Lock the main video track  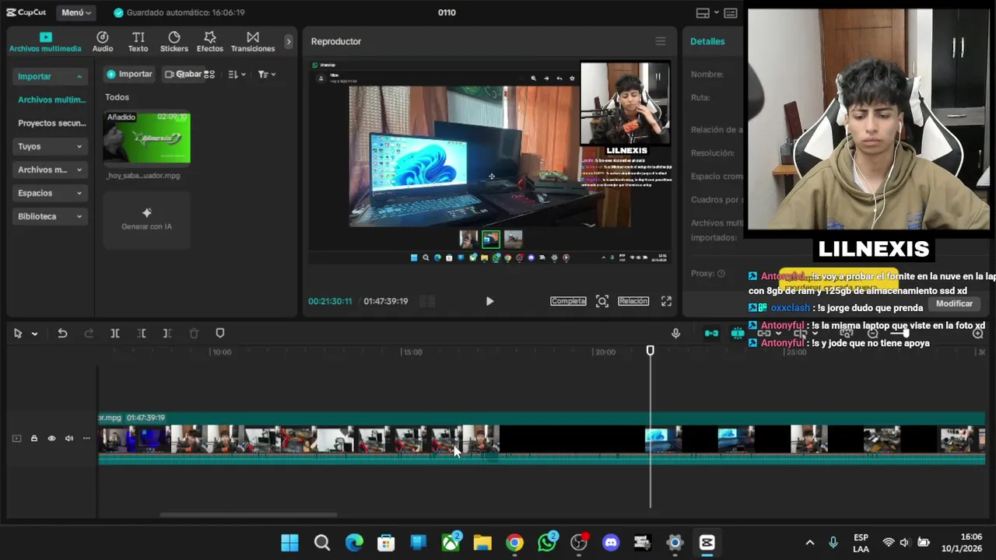pyautogui.click(x=34, y=439)
